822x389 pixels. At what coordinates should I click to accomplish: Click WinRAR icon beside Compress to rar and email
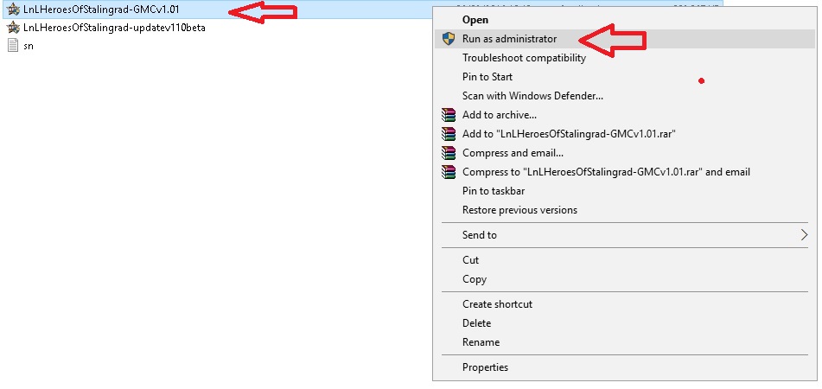(449, 172)
